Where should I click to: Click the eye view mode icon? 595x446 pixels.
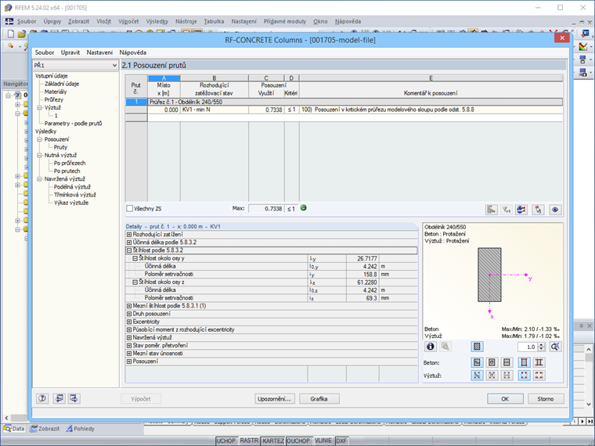[x=555, y=210]
